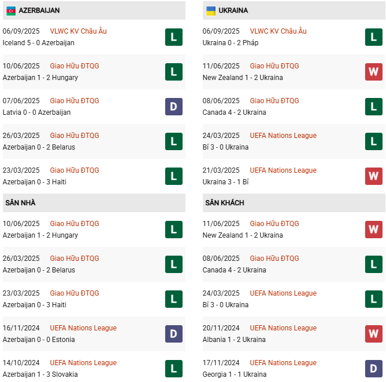Select the W badge for Ukraina 3-1 Bỉ

373,176
